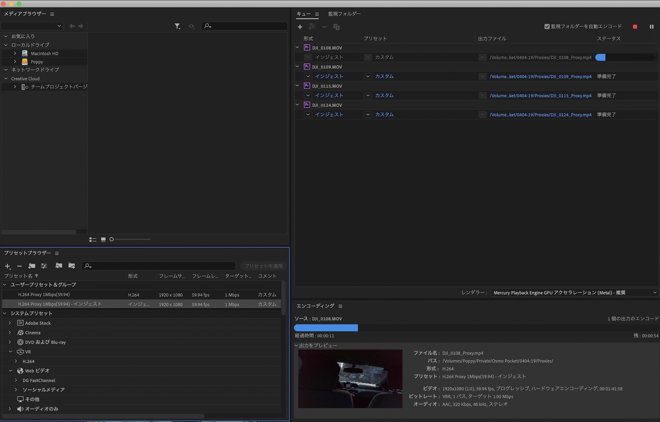Click the filter funnel icon in Media Browser
The image size is (660, 422).
pos(177,26)
